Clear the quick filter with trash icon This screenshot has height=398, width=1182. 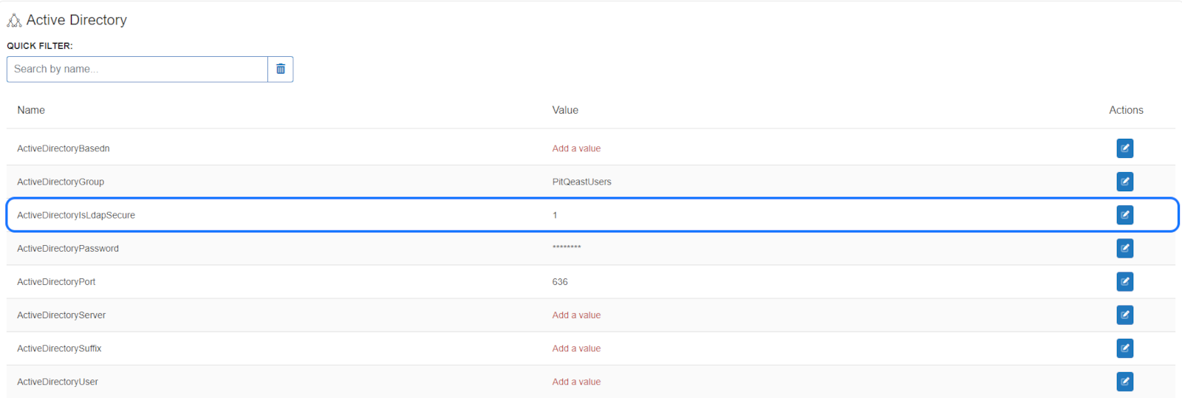point(281,69)
